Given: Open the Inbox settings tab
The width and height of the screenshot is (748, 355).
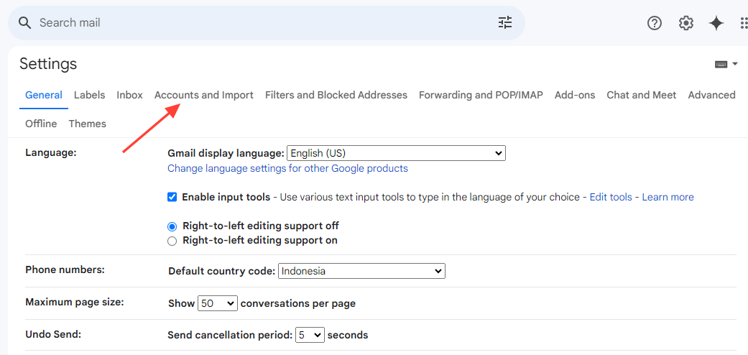Looking at the screenshot, I should pos(130,95).
